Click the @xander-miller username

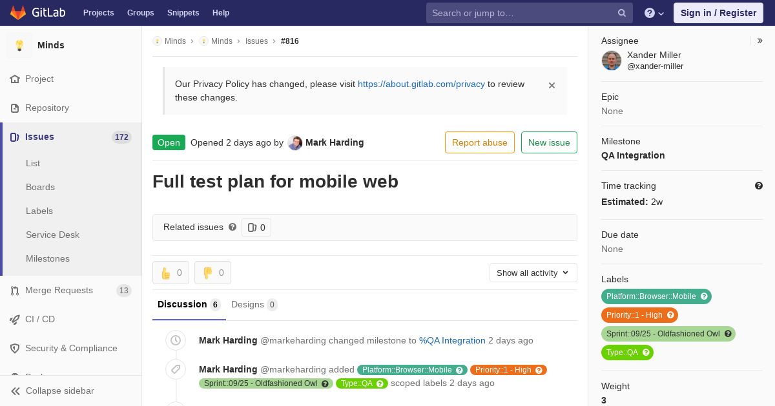tap(655, 66)
